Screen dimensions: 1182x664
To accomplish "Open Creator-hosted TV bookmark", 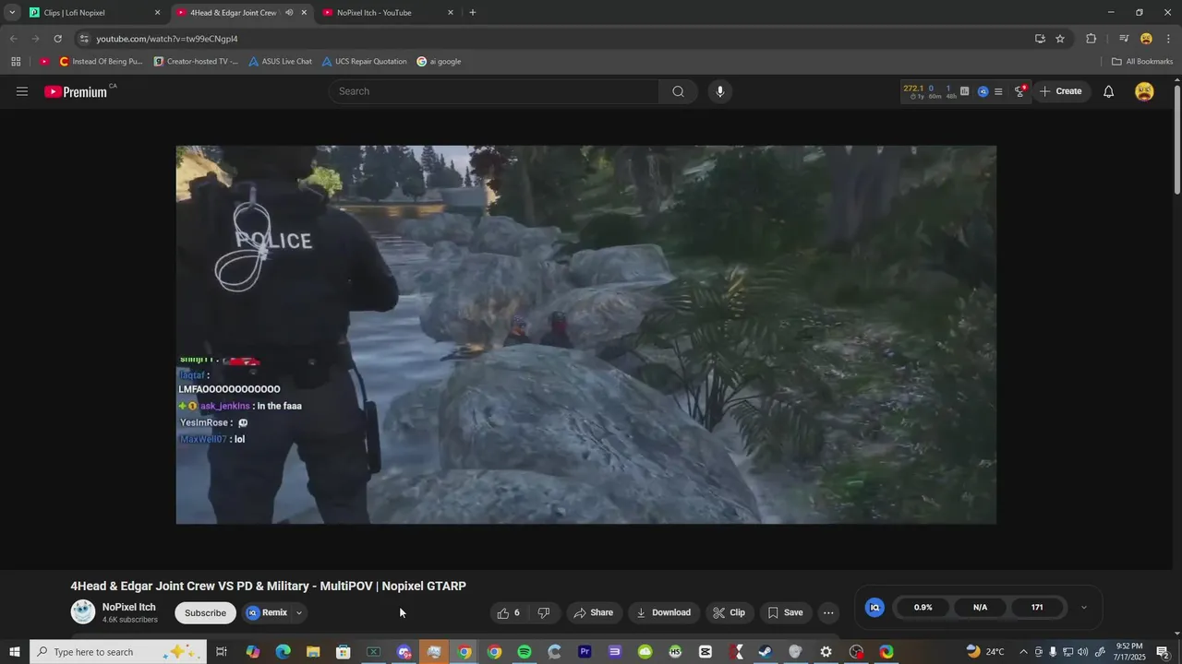I will point(196,62).
